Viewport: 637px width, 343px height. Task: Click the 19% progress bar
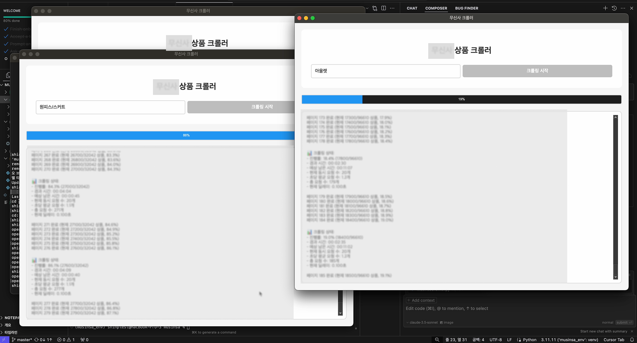tap(461, 99)
